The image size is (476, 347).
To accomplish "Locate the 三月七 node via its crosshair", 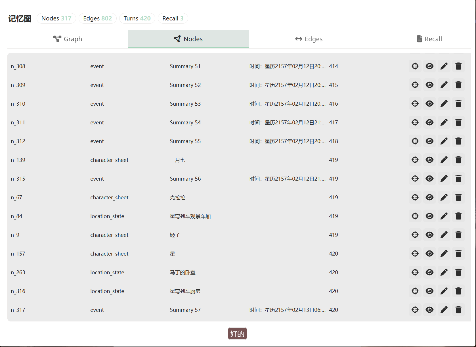I will [415, 160].
